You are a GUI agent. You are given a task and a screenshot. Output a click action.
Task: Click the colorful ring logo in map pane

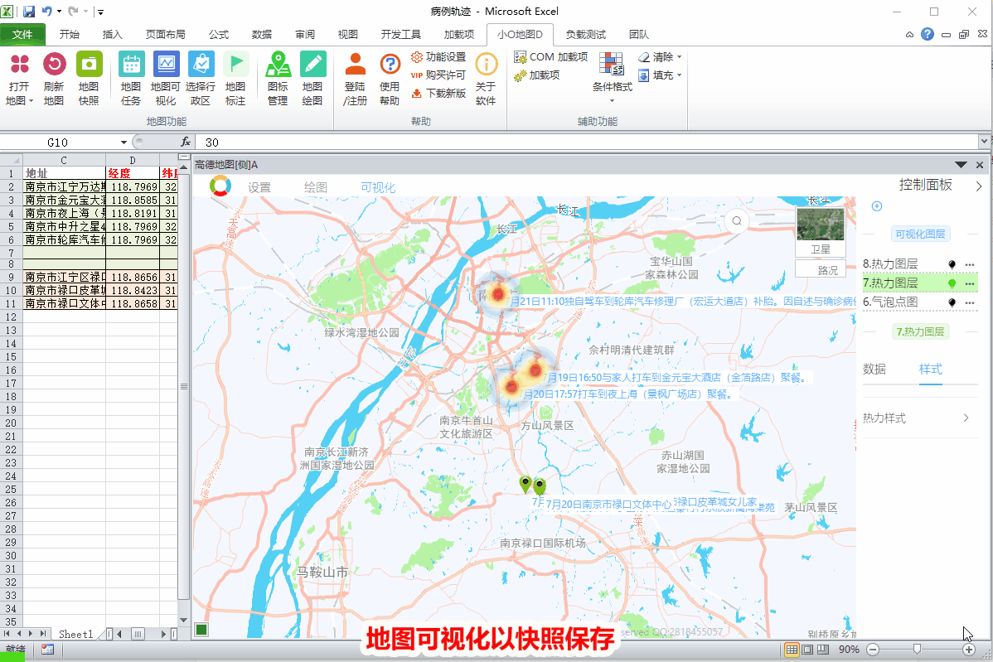point(220,186)
